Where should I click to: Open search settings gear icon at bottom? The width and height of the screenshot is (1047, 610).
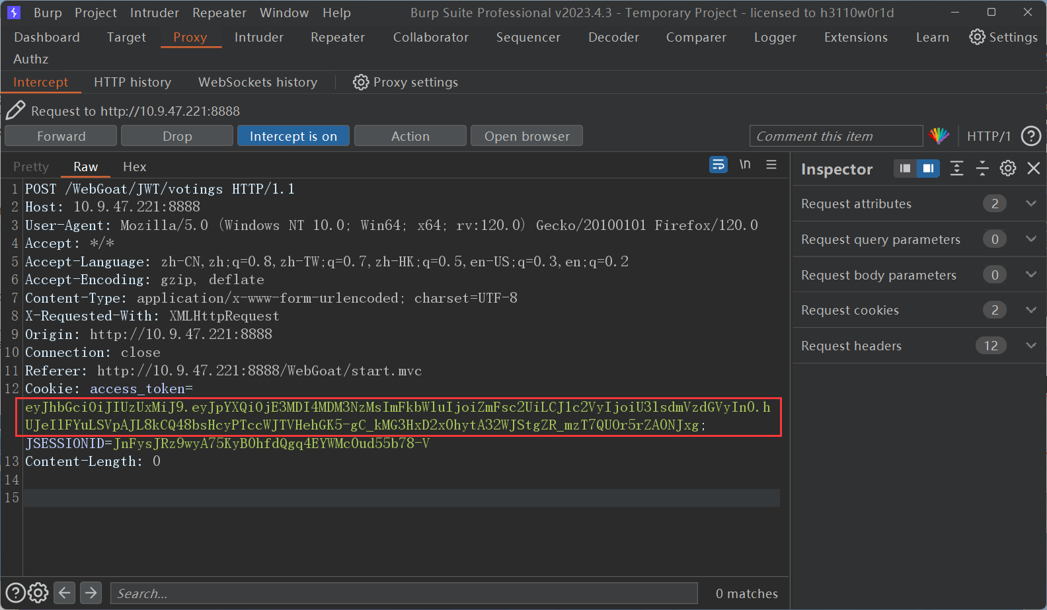coord(38,593)
